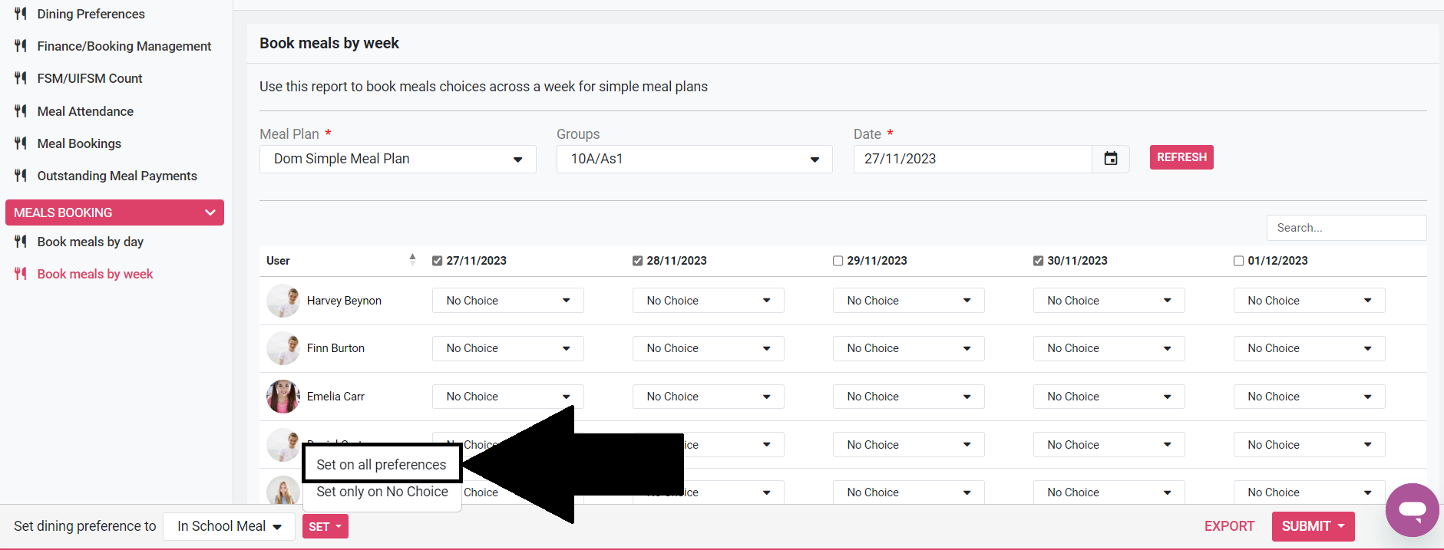Choose Set on all preferences option
This screenshot has width=1444, height=550.
pos(381,465)
